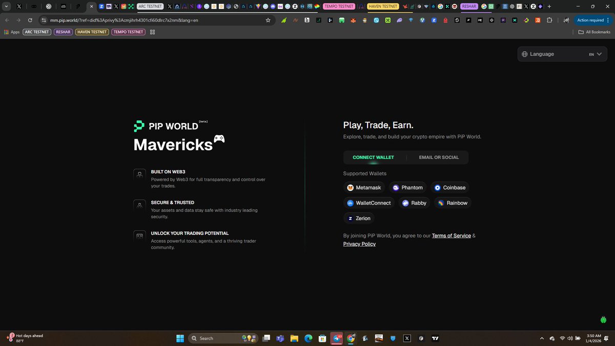Open Microsoft Teams from the taskbar
The height and width of the screenshot is (346, 615).
coord(280,338)
